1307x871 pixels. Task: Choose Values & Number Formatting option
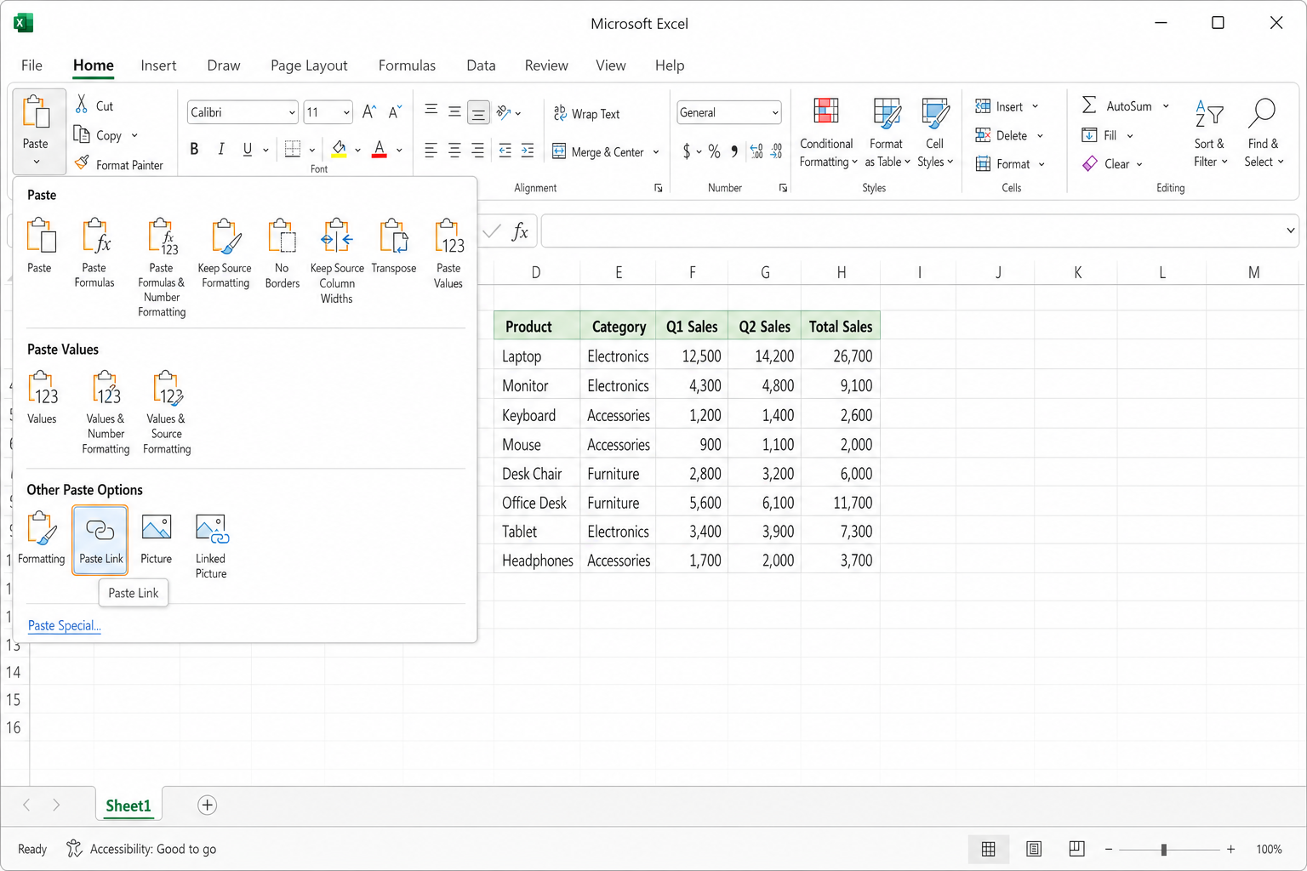pos(106,412)
